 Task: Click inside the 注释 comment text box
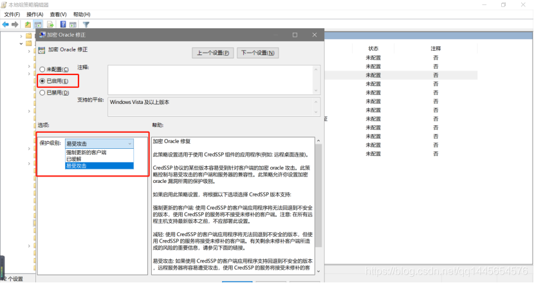pos(210,80)
